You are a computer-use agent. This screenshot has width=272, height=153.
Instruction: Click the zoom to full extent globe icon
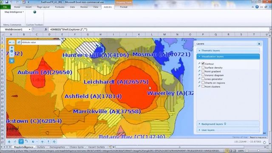(x=11, y=51)
